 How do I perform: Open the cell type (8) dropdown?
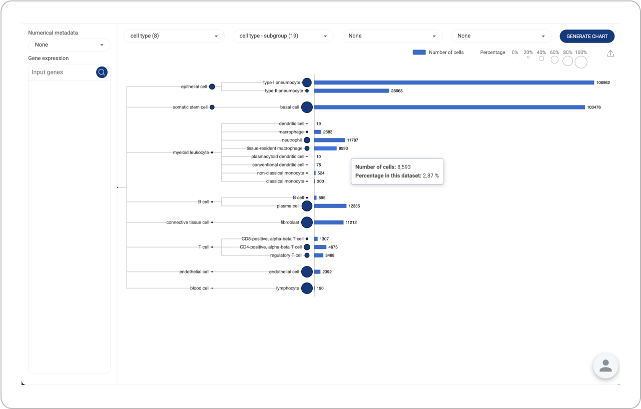click(174, 36)
